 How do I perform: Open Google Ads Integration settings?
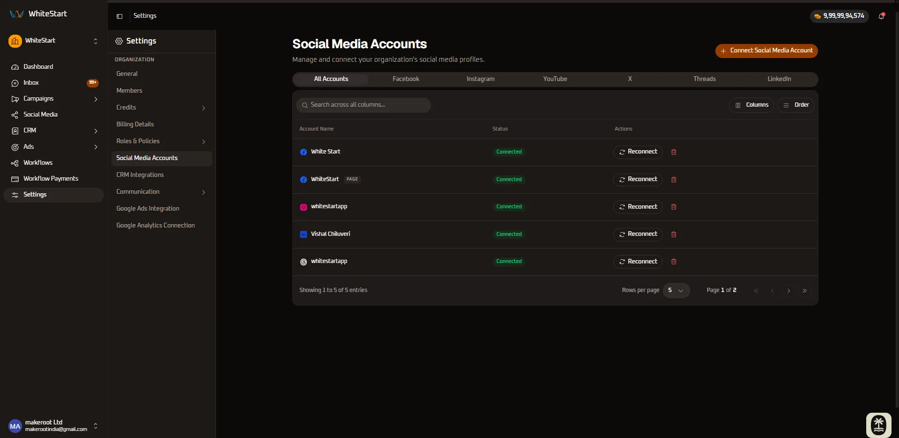point(162,209)
